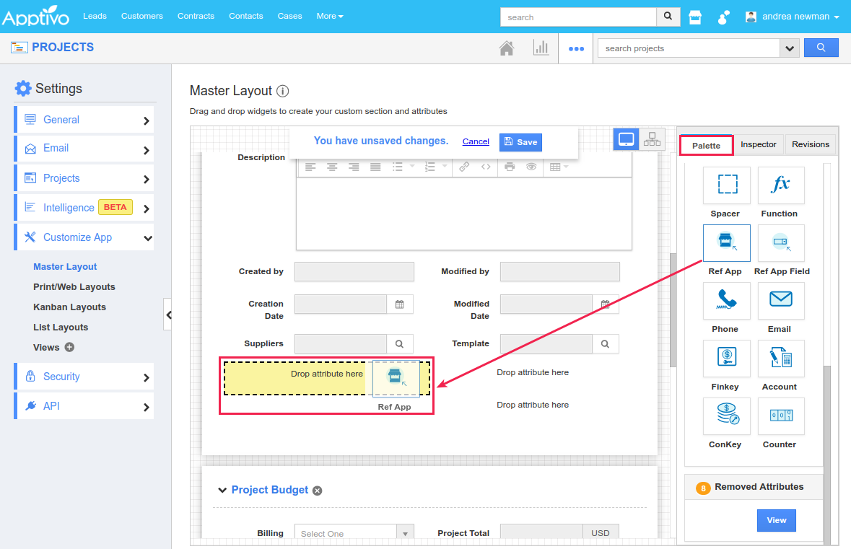Open the Cases menu in the top navigation
This screenshot has height=549, width=851.
tap(289, 15)
